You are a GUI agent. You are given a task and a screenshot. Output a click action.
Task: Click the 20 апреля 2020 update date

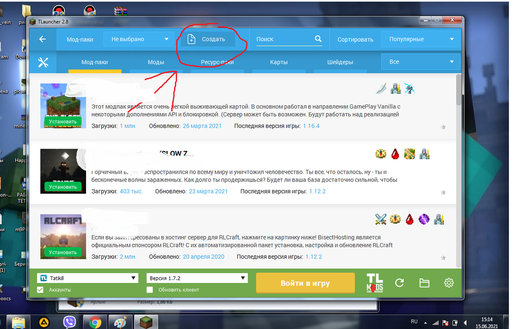[203, 257]
